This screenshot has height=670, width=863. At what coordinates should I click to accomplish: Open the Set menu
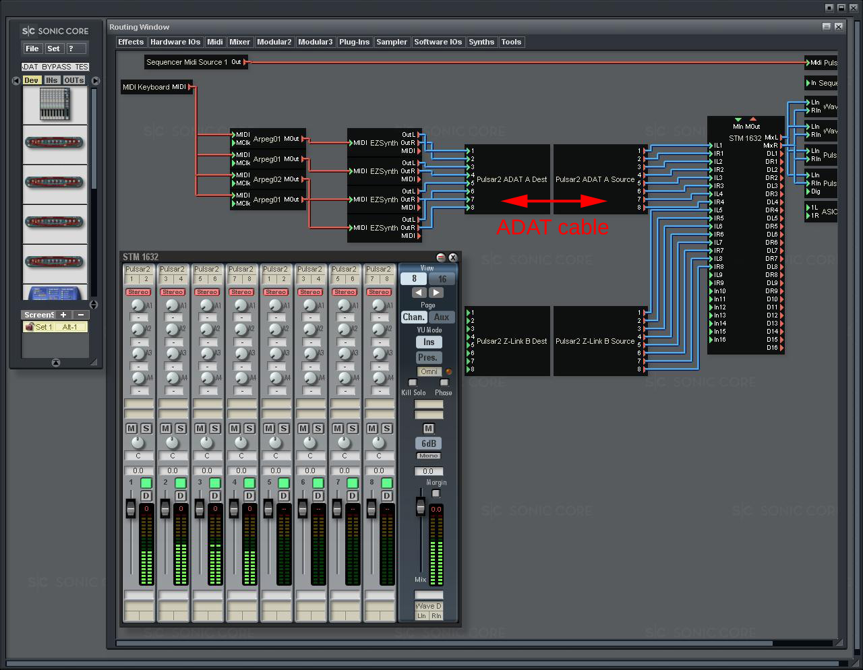coord(54,49)
